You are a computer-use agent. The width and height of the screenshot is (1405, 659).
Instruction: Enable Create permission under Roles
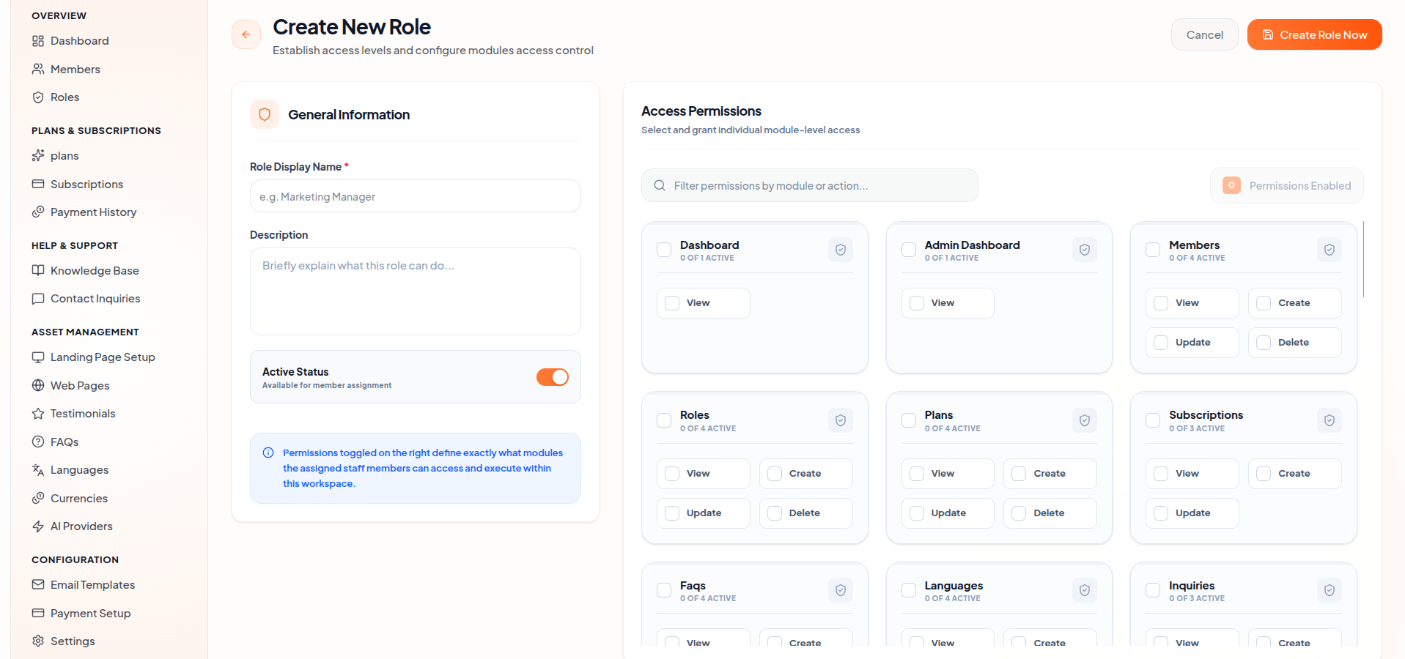pyautogui.click(x=775, y=474)
